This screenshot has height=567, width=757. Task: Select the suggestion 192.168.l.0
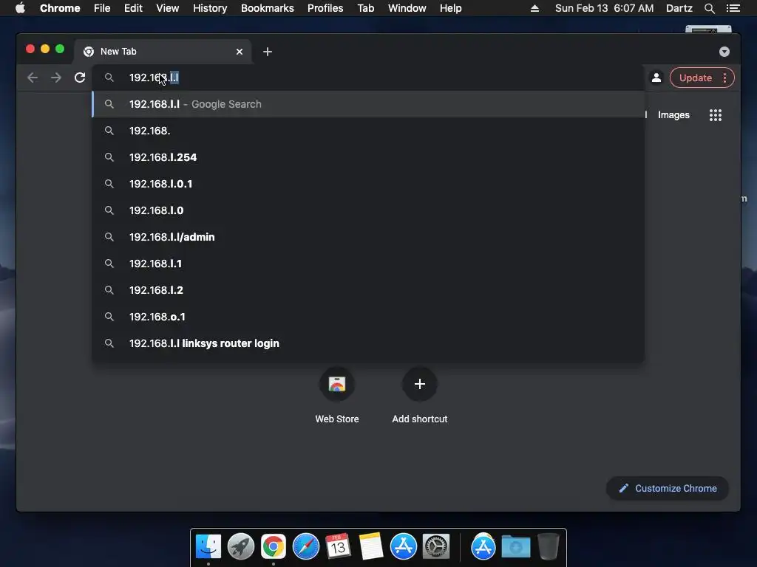(x=368, y=210)
